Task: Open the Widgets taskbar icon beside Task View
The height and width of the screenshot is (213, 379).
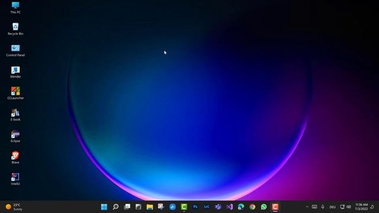Action: pos(138,206)
